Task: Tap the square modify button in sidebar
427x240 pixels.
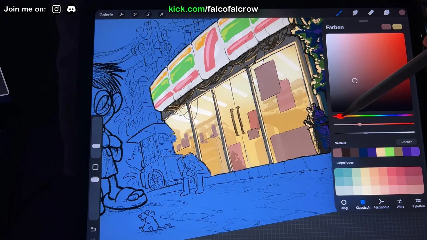Action: (95, 167)
